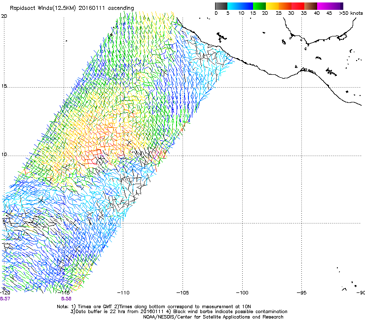The width and height of the screenshot is (365, 320).
Task: Click the gray 0-5 knots legend segment
Action: tap(221, 6)
